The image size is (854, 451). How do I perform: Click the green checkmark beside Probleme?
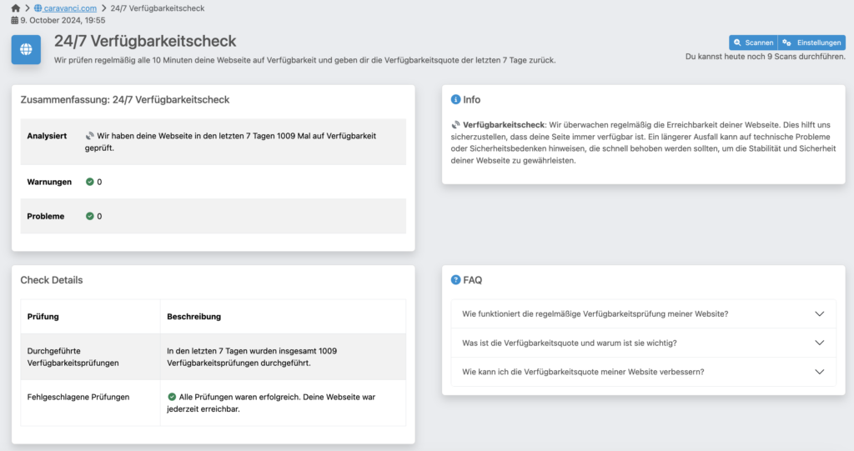[90, 216]
